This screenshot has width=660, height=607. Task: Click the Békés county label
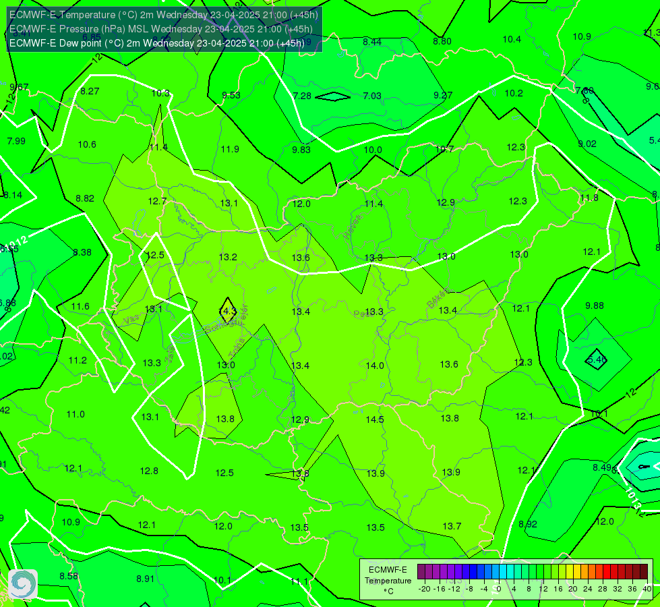(x=438, y=298)
